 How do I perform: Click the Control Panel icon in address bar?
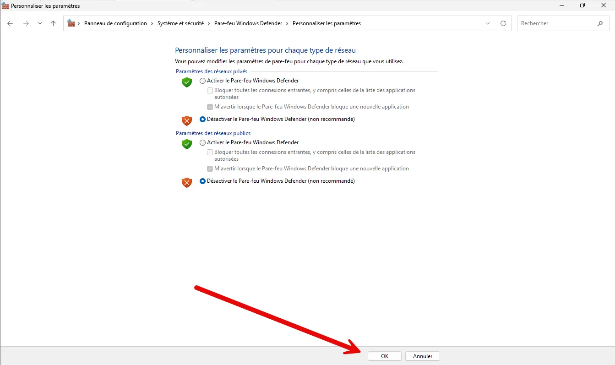[x=71, y=23]
